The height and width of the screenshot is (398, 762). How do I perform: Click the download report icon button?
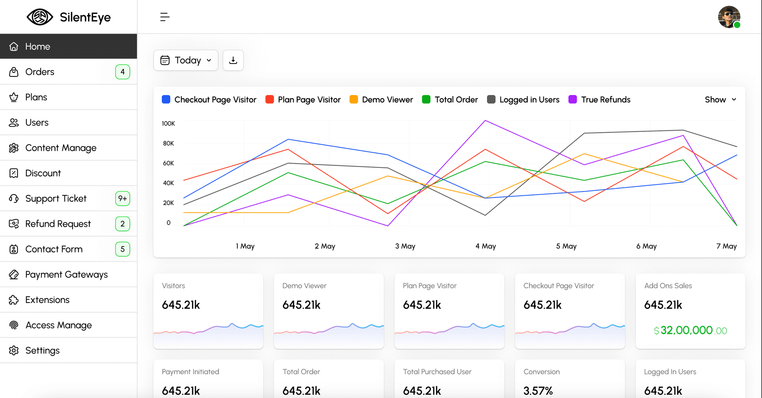pyautogui.click(x=233, y=60)
